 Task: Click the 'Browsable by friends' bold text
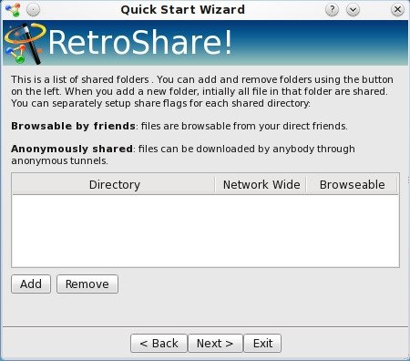click(73, 126)
